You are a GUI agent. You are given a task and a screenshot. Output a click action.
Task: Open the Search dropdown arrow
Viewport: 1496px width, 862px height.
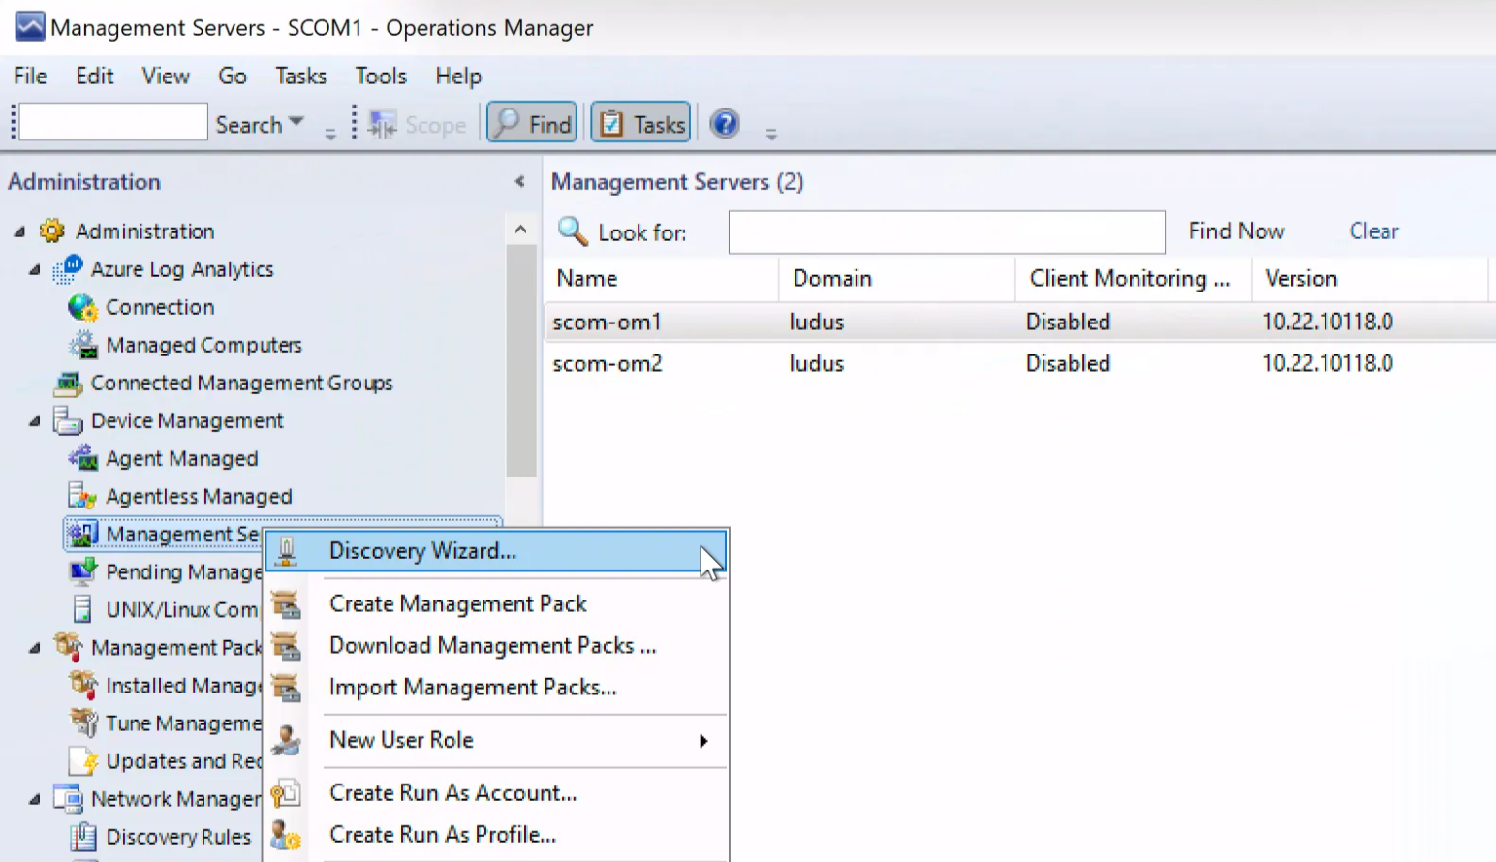(x=296, y=123)
